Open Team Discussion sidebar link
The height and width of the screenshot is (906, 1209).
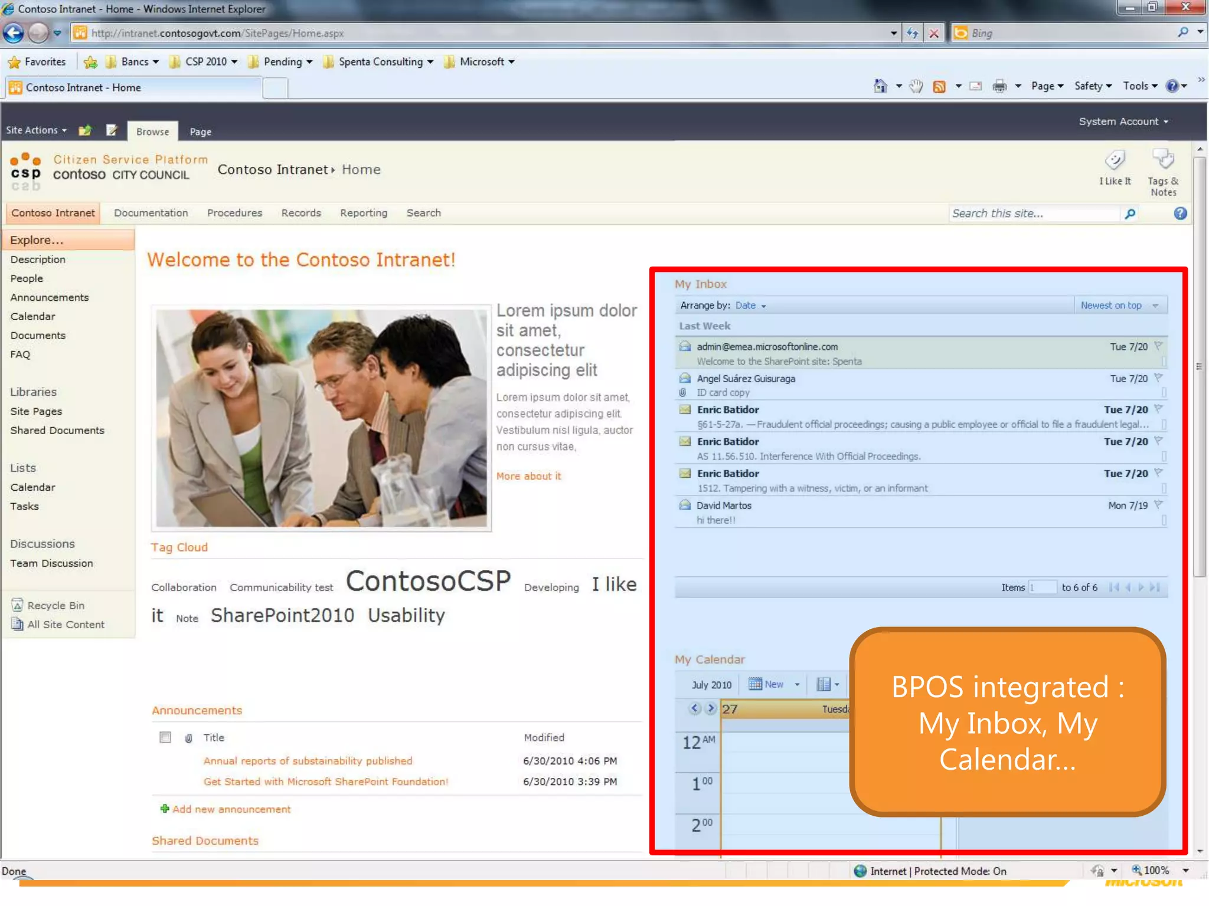point(51,563)
